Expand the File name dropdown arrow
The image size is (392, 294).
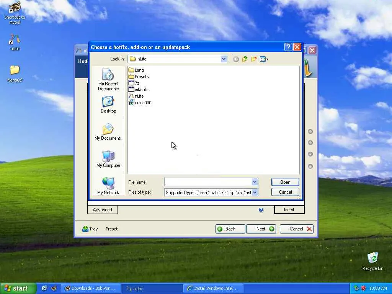[x=255, y=182]
